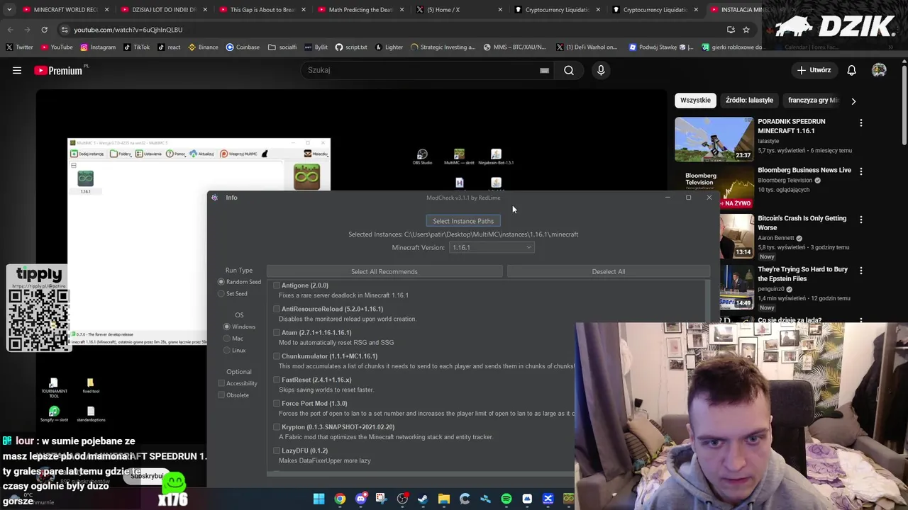Open PORADNIK SPEEDRUN MINECRAFT 1.16.1 video thumbnail
908x510 pixels.
coord(714,139)
